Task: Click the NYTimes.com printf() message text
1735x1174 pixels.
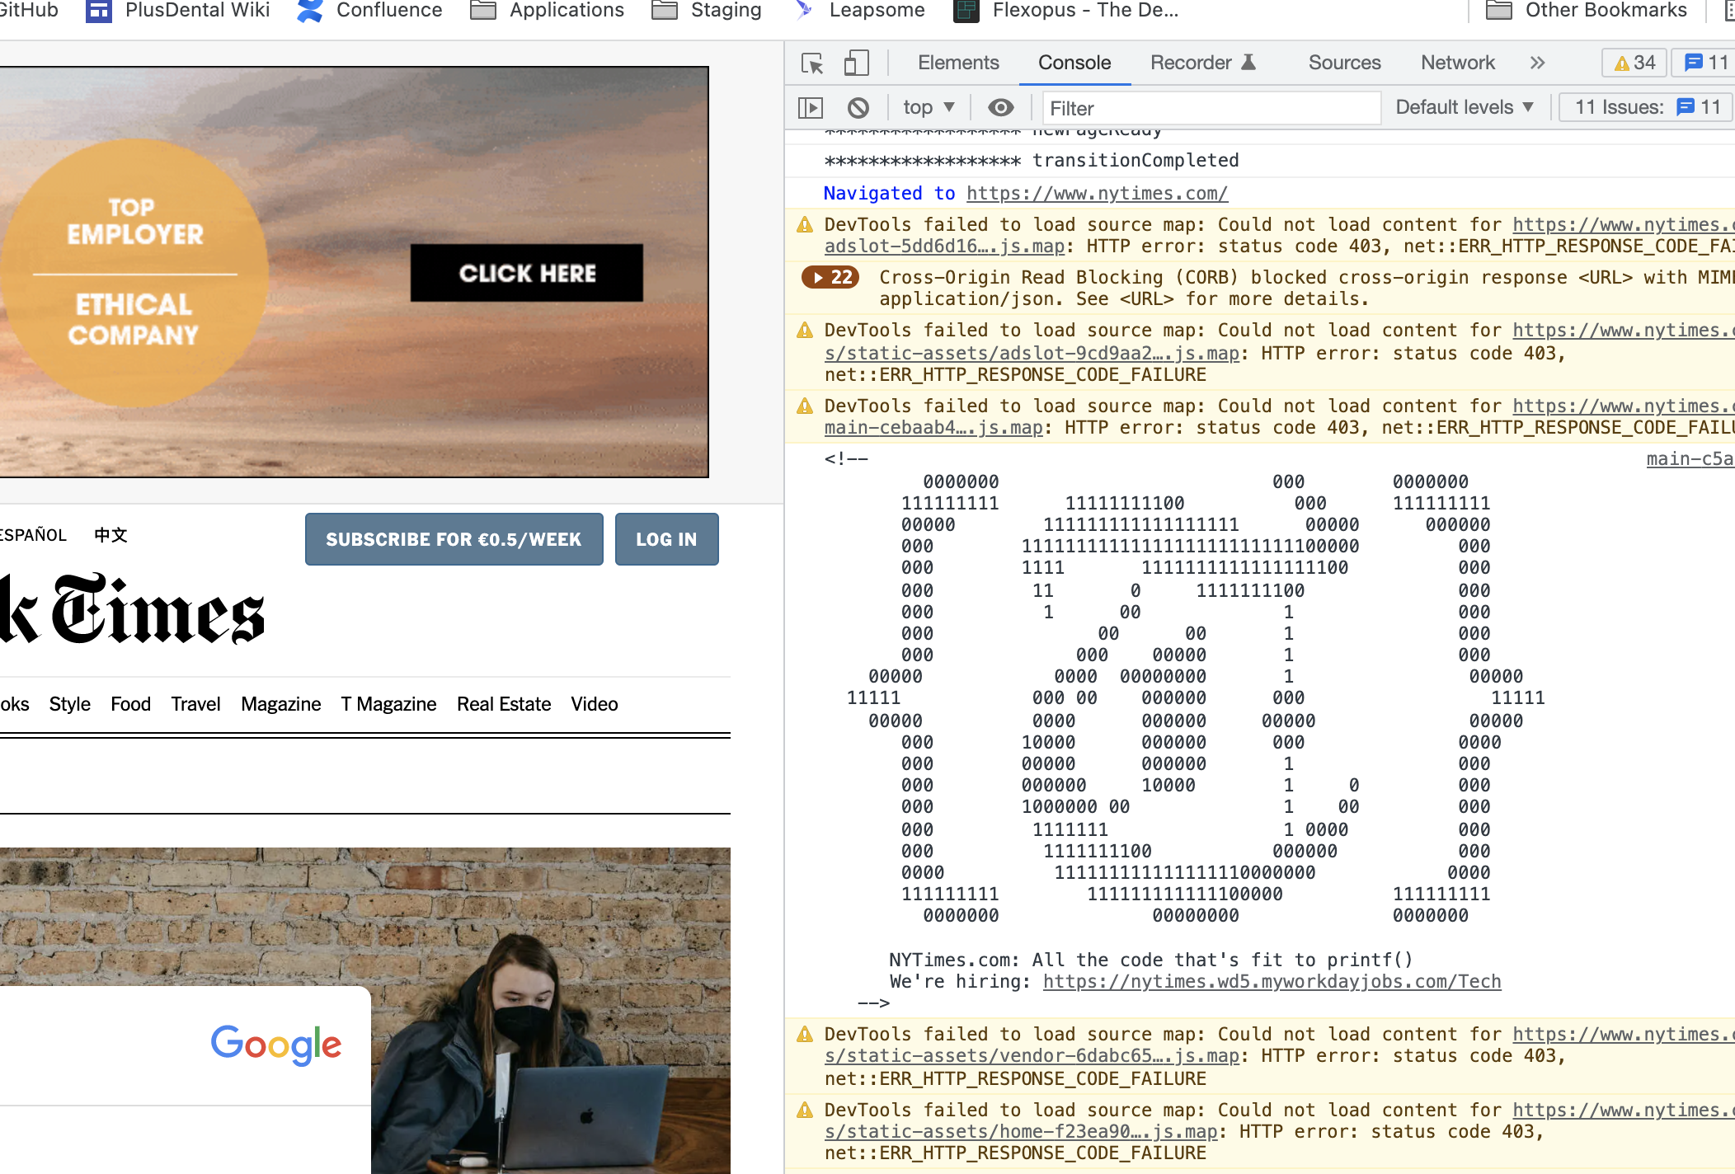Action: coord(1151,960)
